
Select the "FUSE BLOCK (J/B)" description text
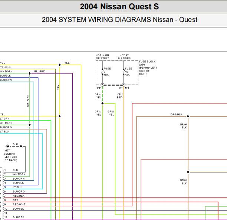point(148,68)
